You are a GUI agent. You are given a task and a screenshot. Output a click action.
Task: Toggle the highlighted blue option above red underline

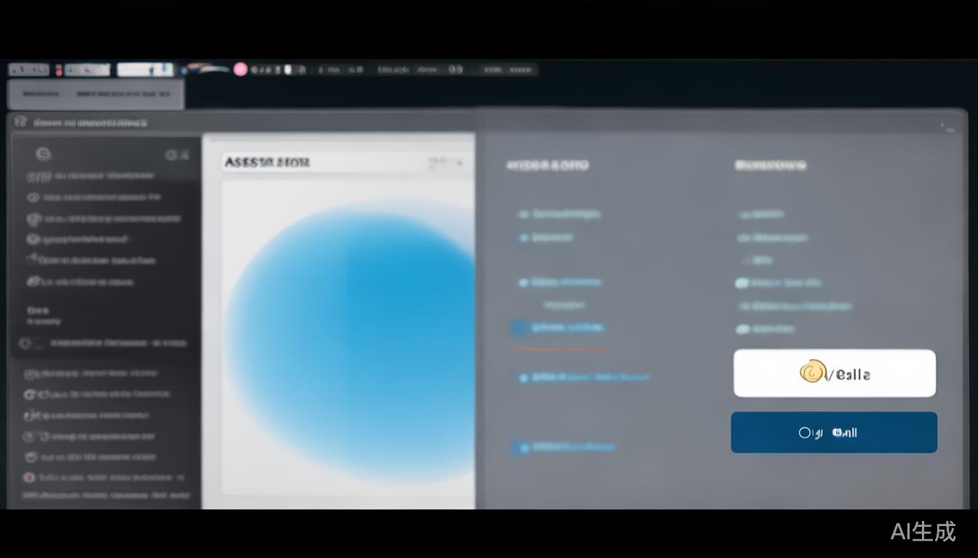pyautogui.click(x=520, y=328)
